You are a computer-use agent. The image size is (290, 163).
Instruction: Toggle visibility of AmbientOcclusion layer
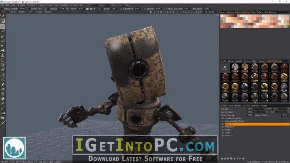[x=222, y=118]
